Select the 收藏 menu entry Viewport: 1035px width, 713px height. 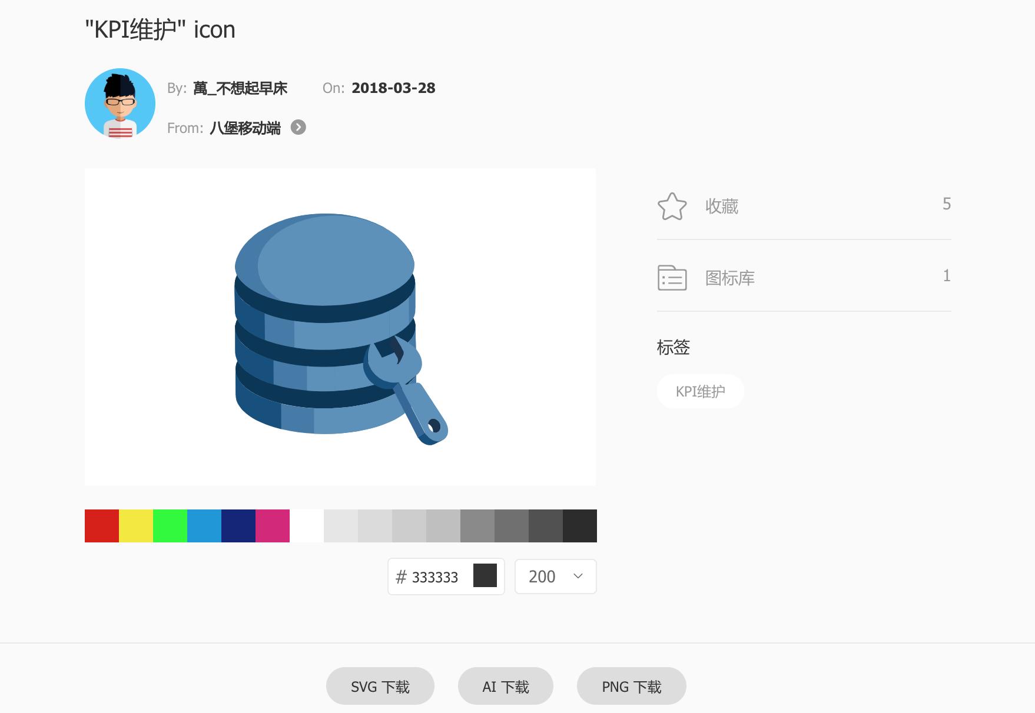pos(721,206)
